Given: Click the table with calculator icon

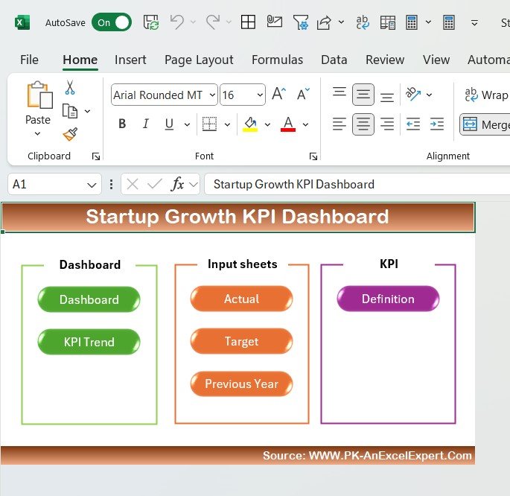Looking at the screenshot, I should [388, 22].
